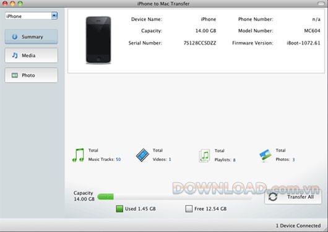
Task: Click the model number MC604
Action: 312,31
